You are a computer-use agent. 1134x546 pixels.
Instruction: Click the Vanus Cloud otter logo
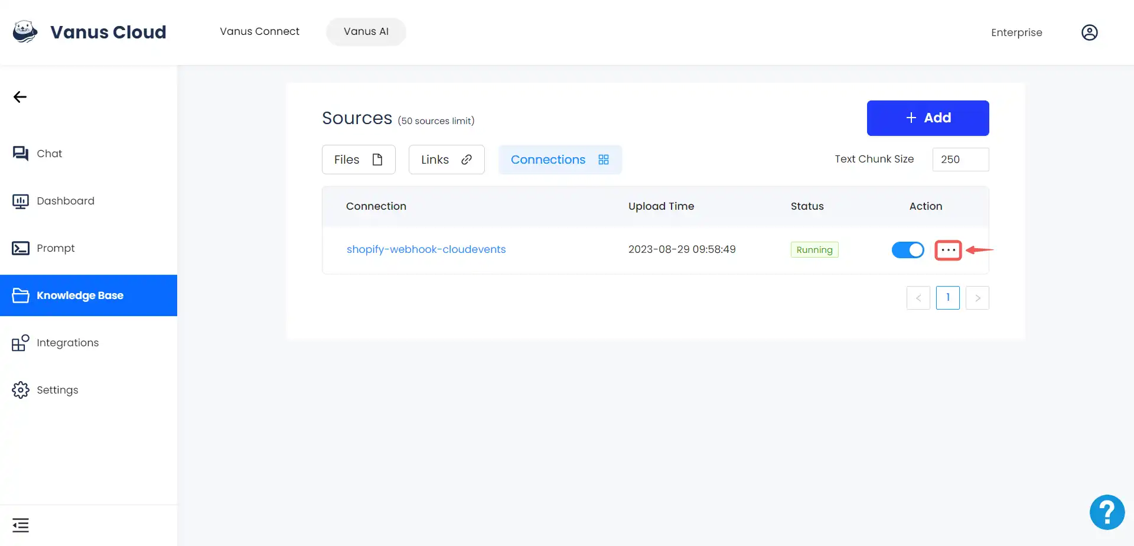coord(25,32)
